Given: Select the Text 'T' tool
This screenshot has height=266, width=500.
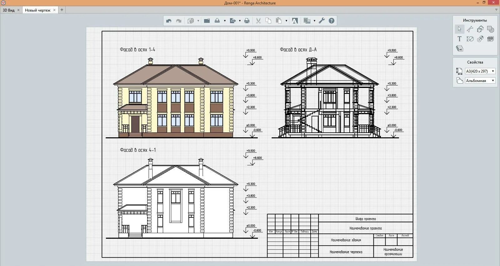Looking at the screenshot, I should 459,39.
